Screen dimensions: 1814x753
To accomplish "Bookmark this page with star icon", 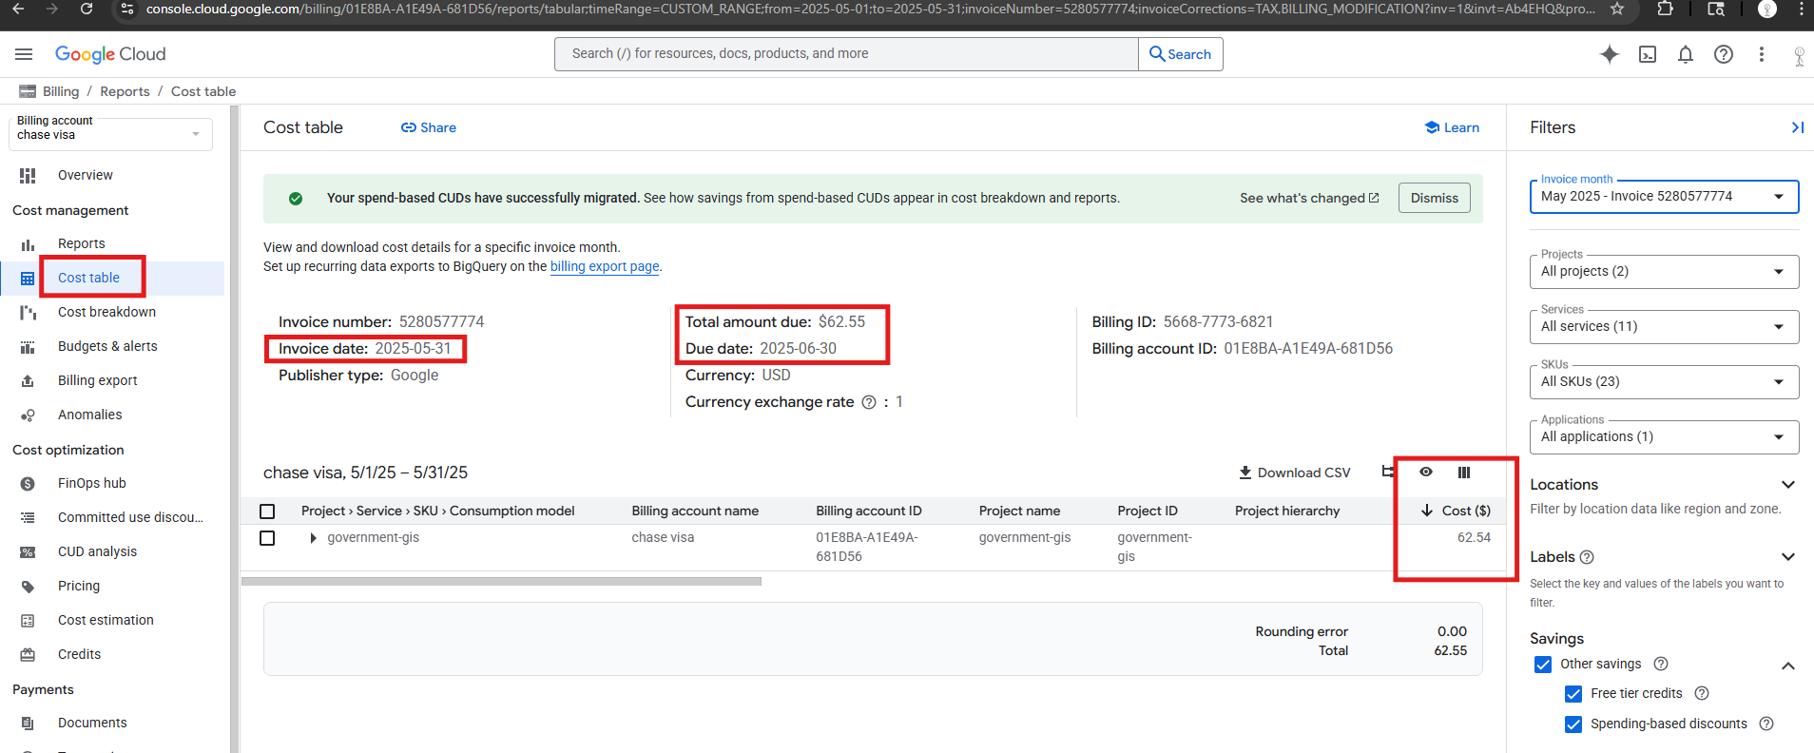I will click(1617, 9).
